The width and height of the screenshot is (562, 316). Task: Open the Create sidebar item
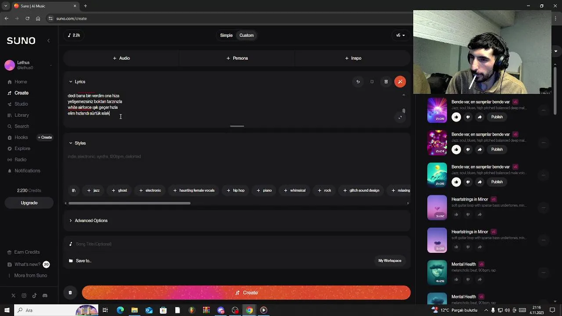pyautogui.click(x=18, y=93)
